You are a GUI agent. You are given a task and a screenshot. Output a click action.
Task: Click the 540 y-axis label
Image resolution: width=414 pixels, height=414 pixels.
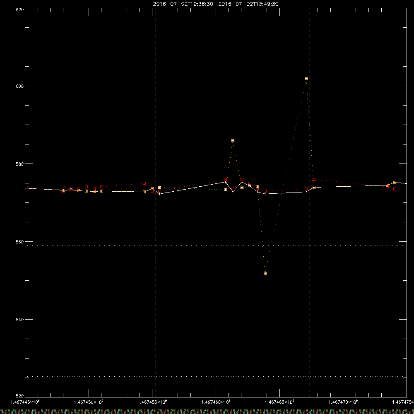point(20,320)
